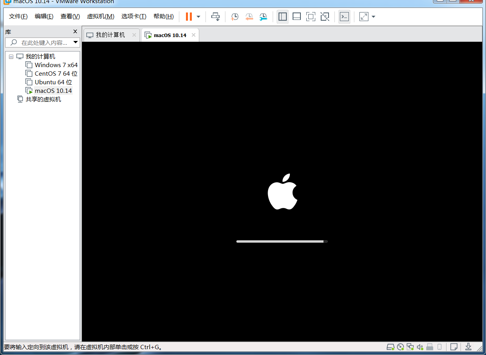Revert the VM to its snapshot
Image resolution: width=486 pixels, height=355 pixels.
click(249, 16)
